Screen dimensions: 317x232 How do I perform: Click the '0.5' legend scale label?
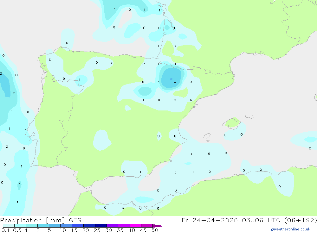click(17, 230)
